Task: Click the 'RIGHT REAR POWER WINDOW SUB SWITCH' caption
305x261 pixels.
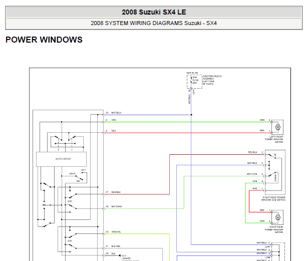Action: pyautogui.click(x=273, y=198)
